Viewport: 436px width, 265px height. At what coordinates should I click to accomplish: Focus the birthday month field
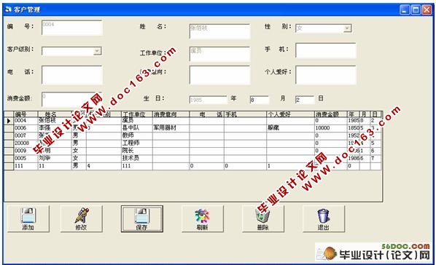[x=259, y=100]
